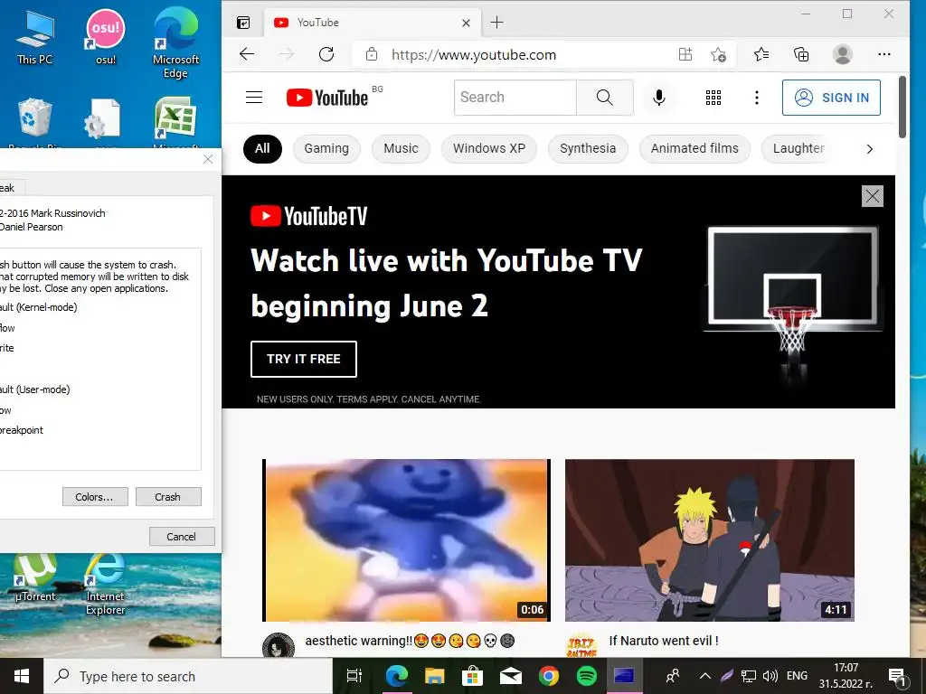The image size is (926, 694).
Task: Go back with the browser back arrow
Action: 247,54
